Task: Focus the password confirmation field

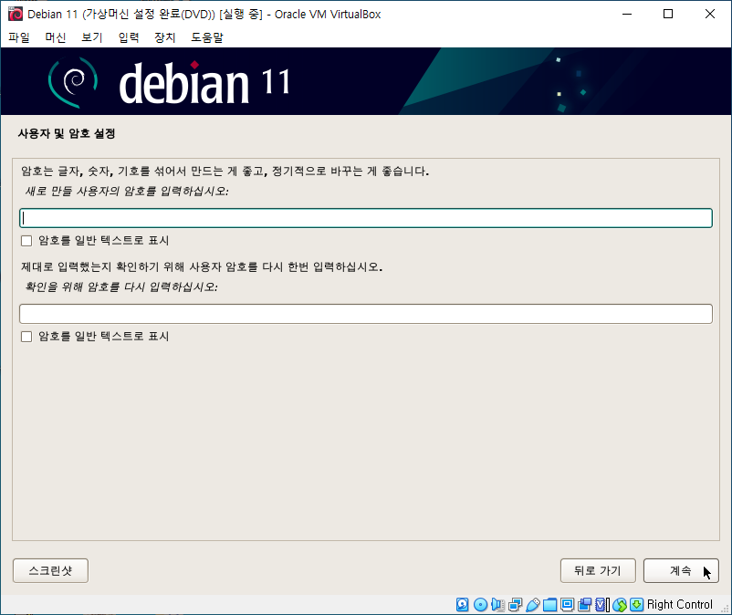Action: (x=366, y=314)
